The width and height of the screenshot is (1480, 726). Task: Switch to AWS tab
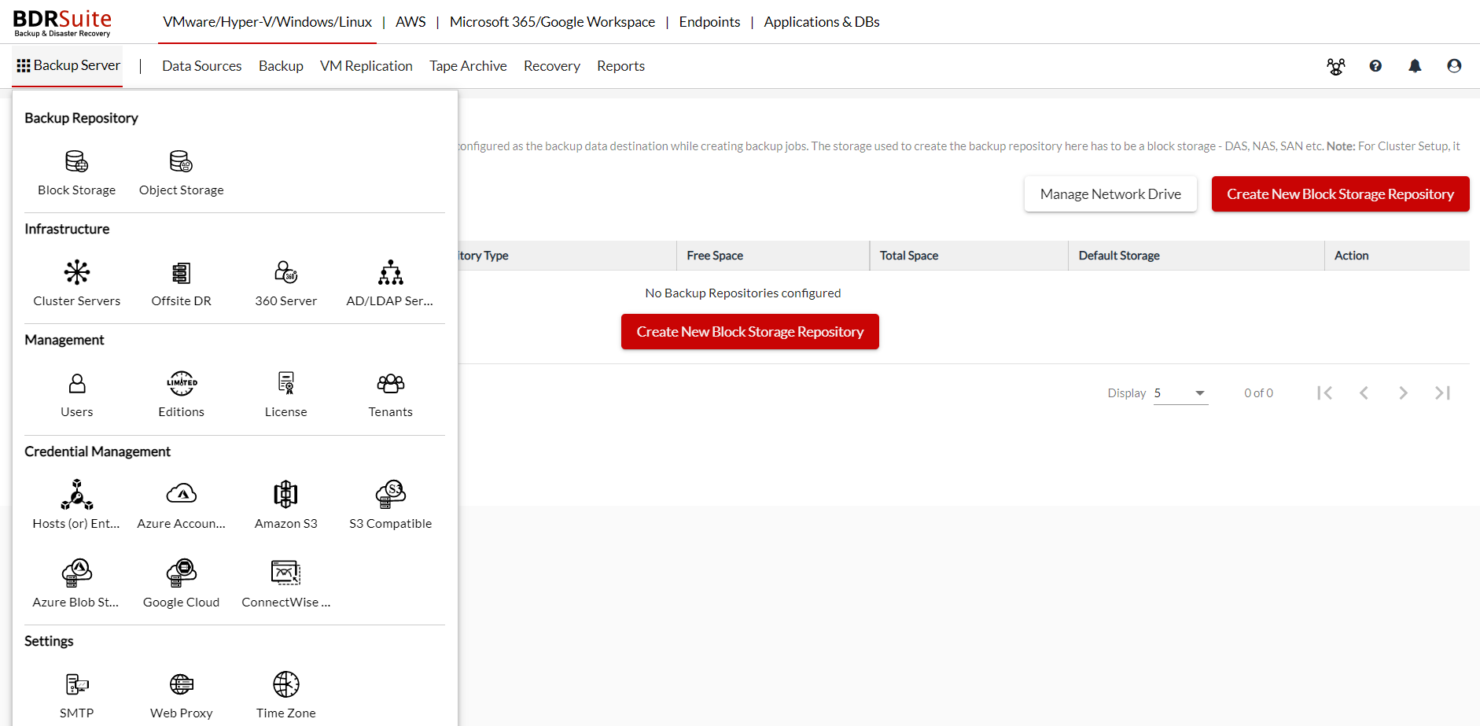[410, 22]
